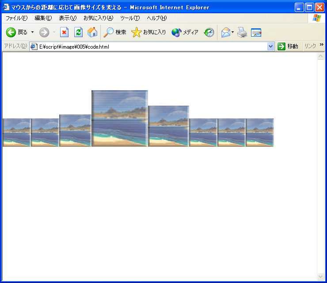Screen dimensions: 327x283
Task: Click the Stop loading icon
Action: [64, 32]
